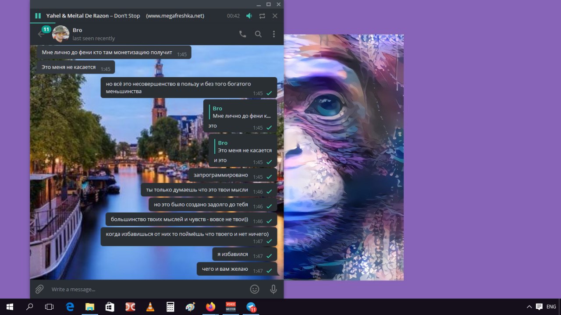This screenshot has height=315, width=561.
Task: Select message 'запрограммировано'
Action: (x=233, y=175)
